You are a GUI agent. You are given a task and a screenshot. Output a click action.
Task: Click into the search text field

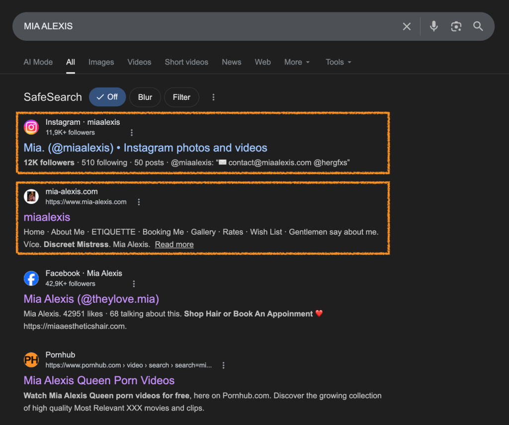click(x=199, y=26)
